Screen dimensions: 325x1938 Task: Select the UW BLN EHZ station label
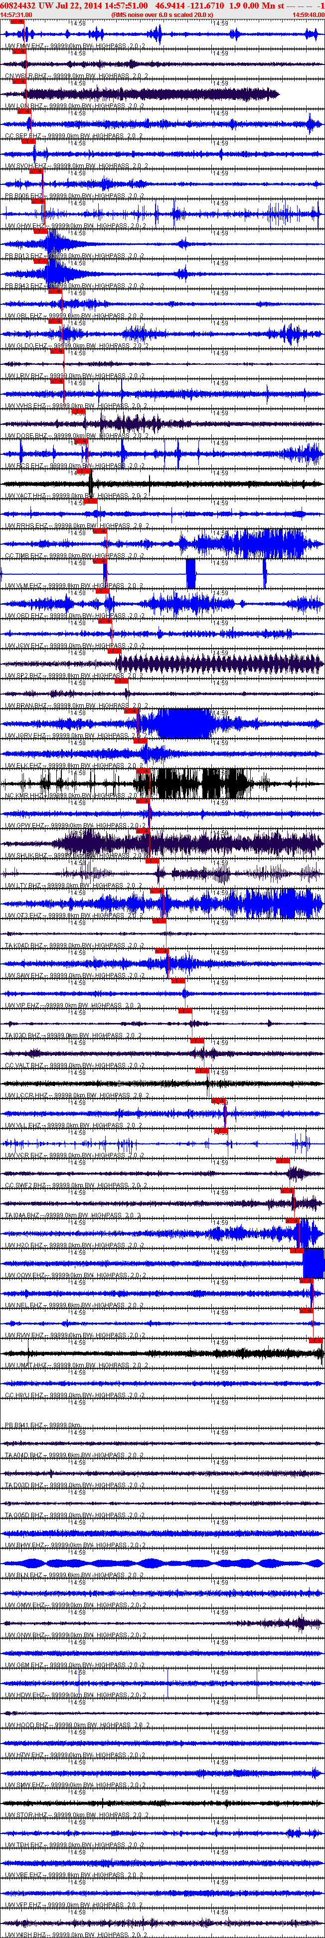point(74,1575)
